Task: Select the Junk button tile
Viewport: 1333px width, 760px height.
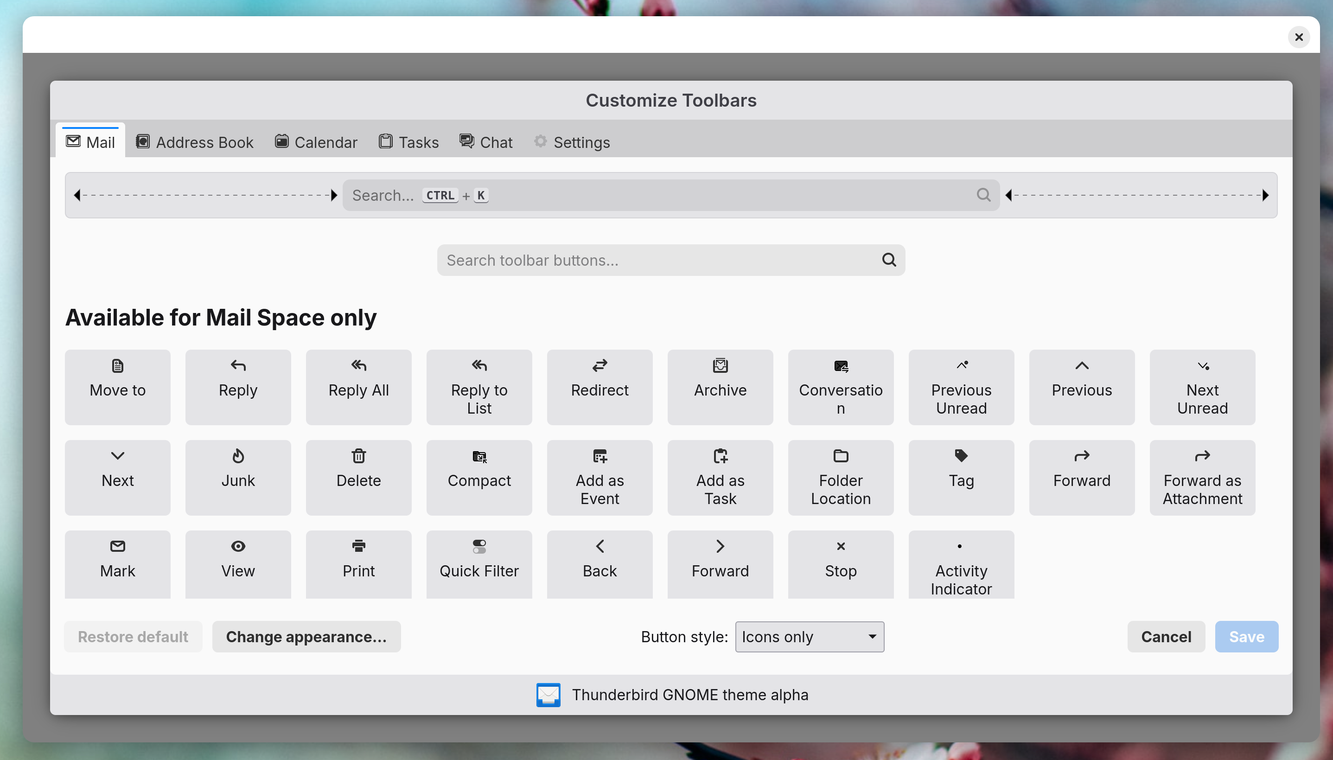Action: click(238, 478)
